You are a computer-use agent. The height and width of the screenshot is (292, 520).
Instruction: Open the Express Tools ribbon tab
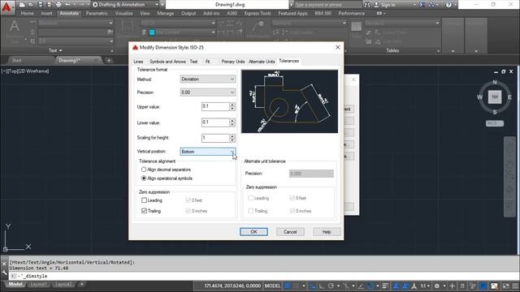tap(258, 13)
